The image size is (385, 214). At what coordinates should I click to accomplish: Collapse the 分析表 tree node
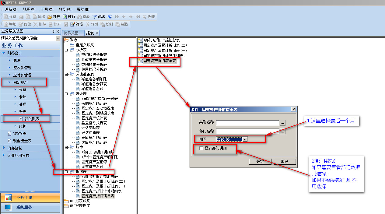tap(66, 50)
